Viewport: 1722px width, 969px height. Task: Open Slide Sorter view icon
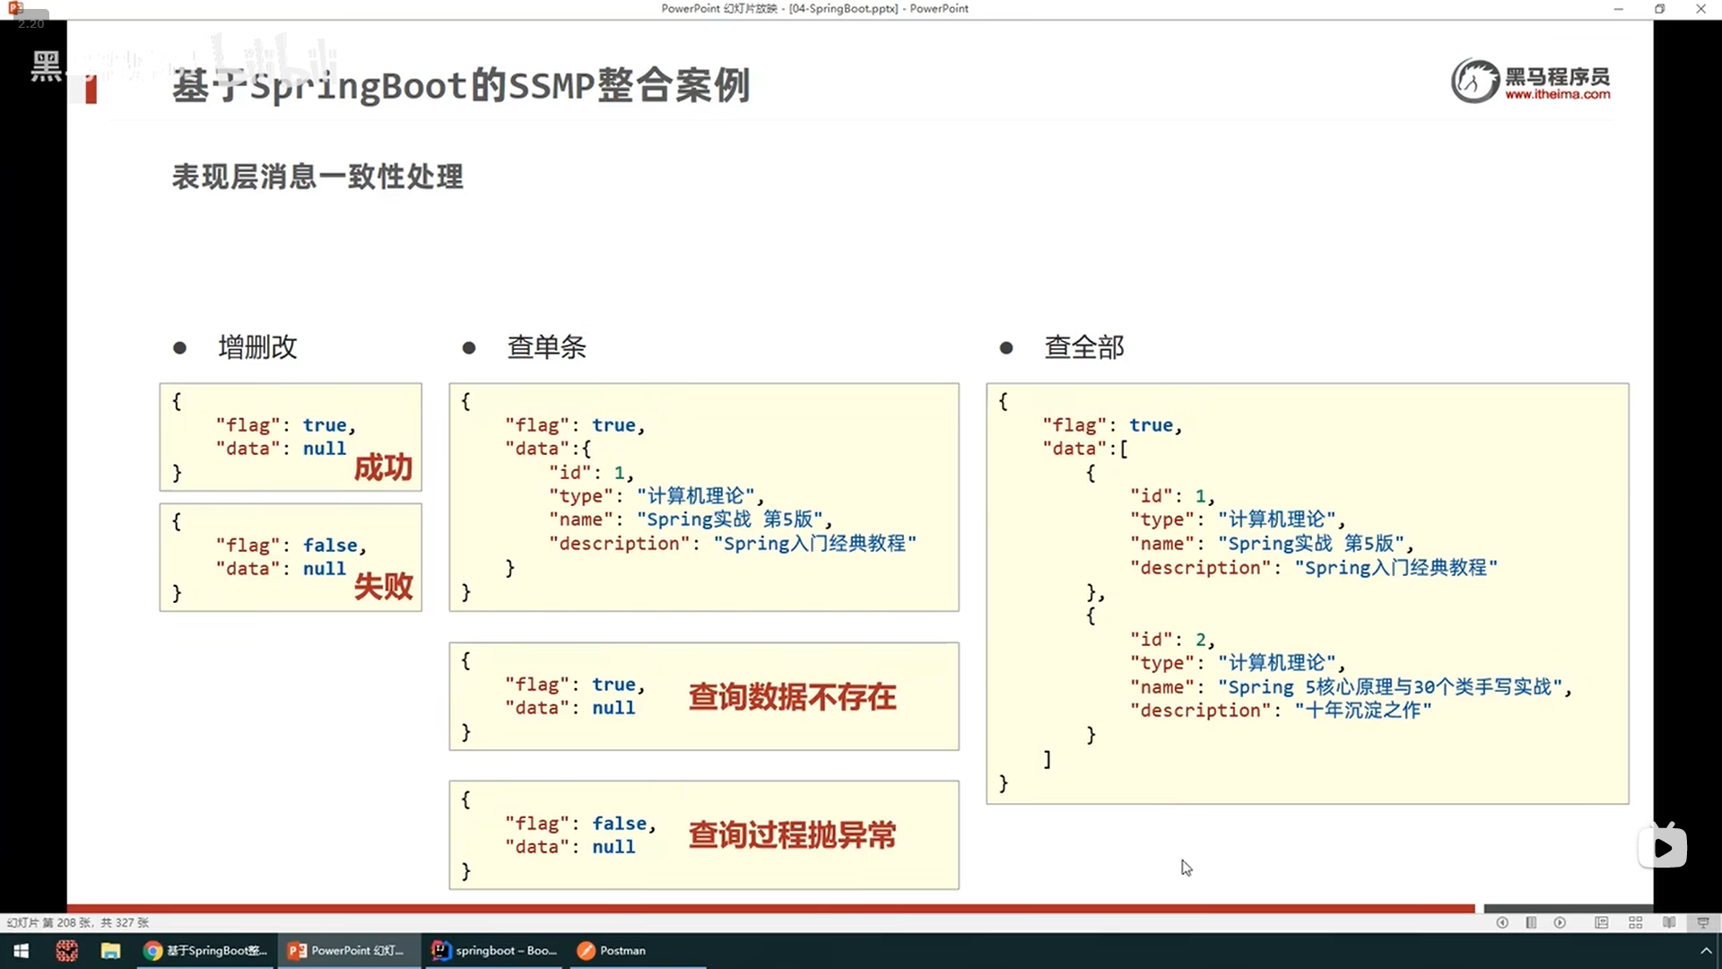[1635, 922]
